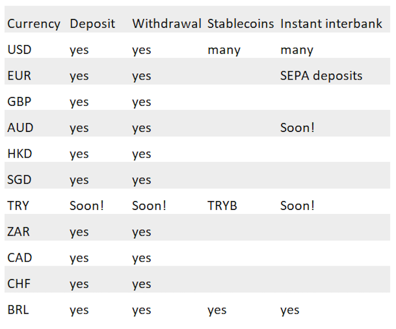
Task: Select the Deposit column header
Action: tap(92, 24)
